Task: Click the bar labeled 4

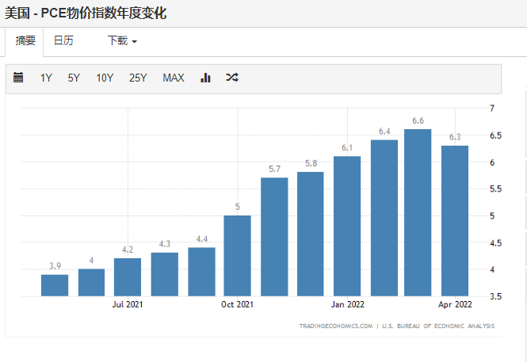Action: [91, 283]
